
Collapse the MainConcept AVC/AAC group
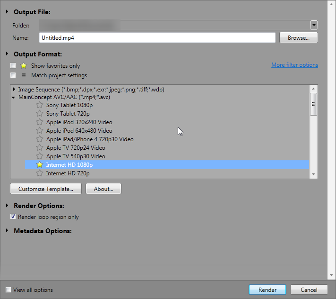click(x=14, y=98)
